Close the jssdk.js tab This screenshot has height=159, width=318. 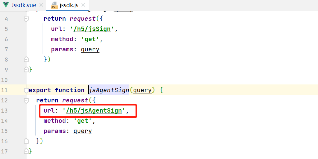click(83, 5)
